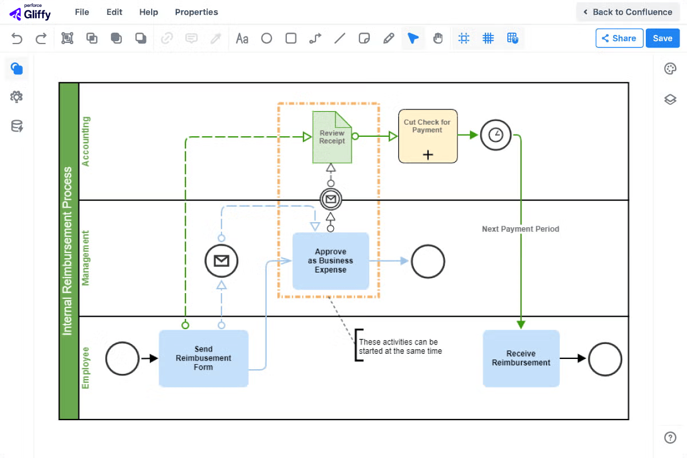Select the Send Reimbursement Form task
687x458 pixels.
pos(204,358)
